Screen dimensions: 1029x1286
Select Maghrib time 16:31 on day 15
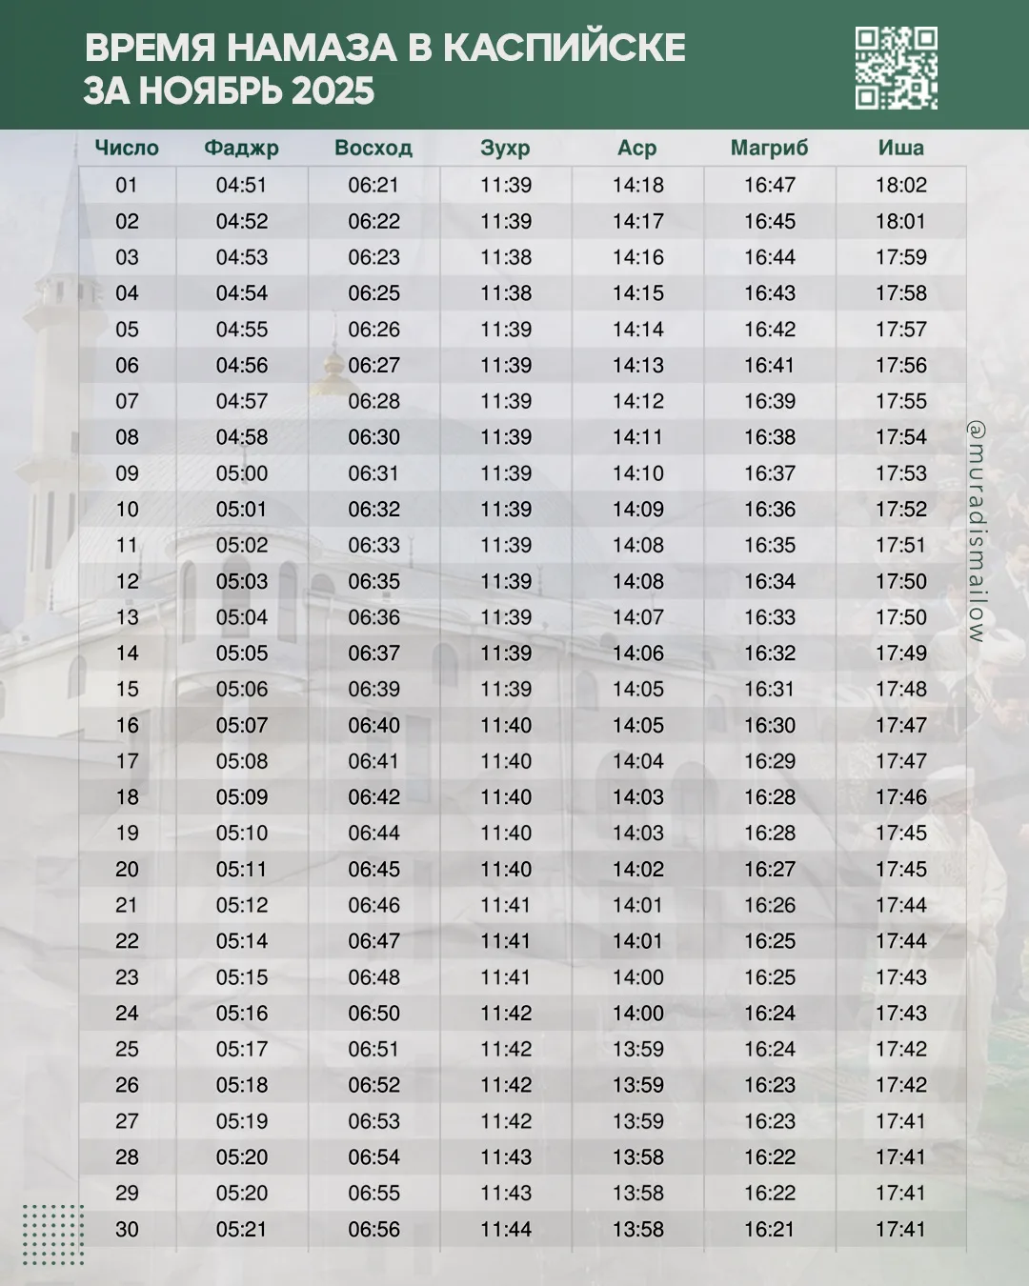click(x=769, y=690)
